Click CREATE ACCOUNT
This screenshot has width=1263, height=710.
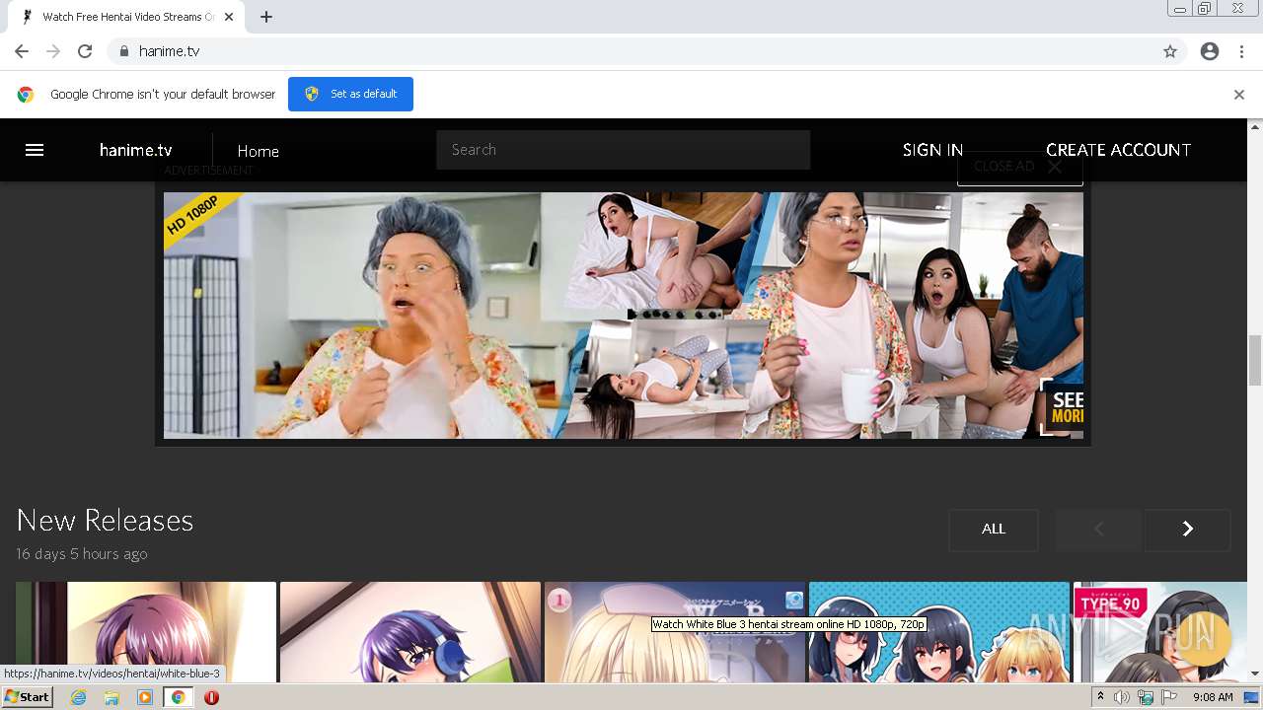(x=1118, y=150)
